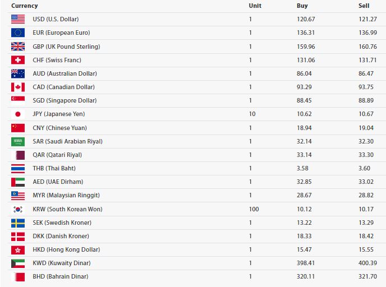Select the UK flag icon
Viewport: 386px width, 287px height.
18,47
